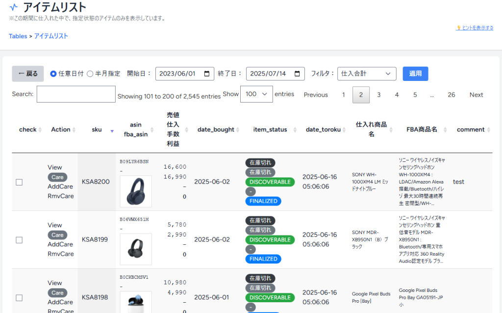Viewport: 502px width, 313px height.
Task: Open the 仕入合計 filter dropdown
Action: pyautogui.click(x=367, y=74)
